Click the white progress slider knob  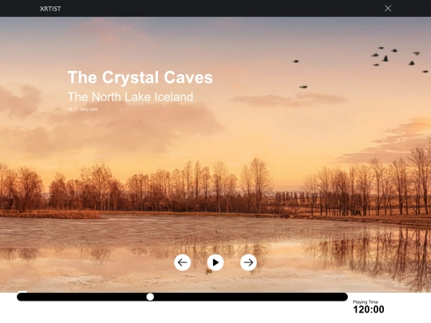click(x=150, y=297)
